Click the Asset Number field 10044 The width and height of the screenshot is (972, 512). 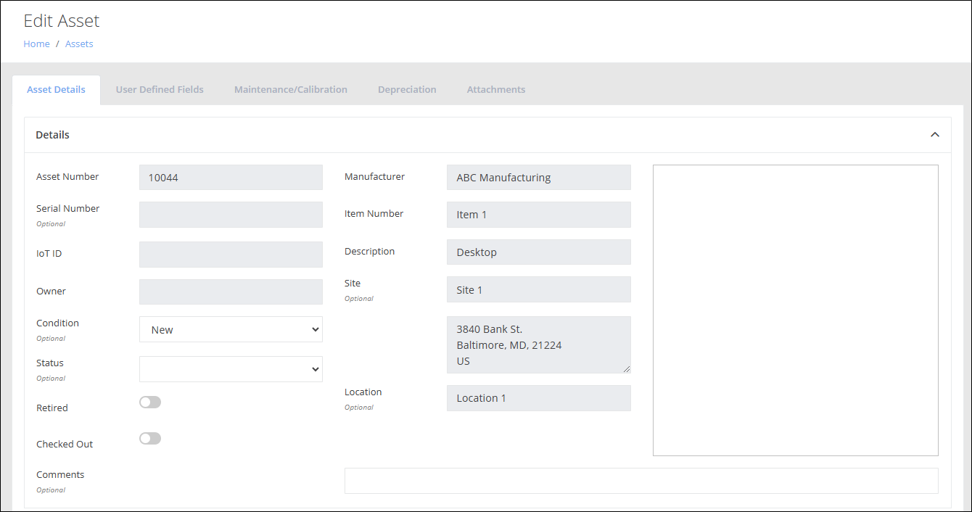pos(231,177)
